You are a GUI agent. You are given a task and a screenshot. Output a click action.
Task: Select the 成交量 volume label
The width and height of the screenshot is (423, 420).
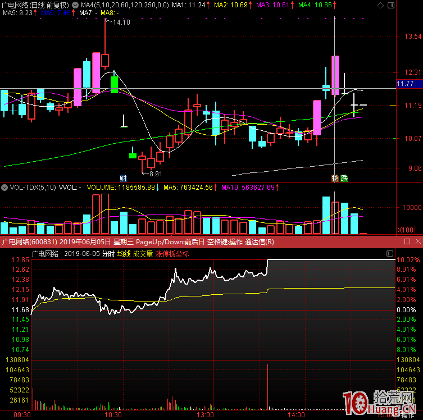(x=143, y=254)
